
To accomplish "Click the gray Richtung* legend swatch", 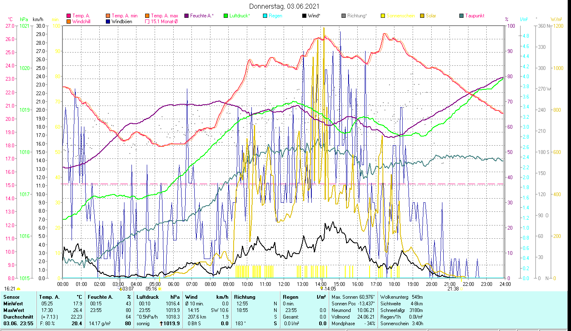I will tap(344, 16).
